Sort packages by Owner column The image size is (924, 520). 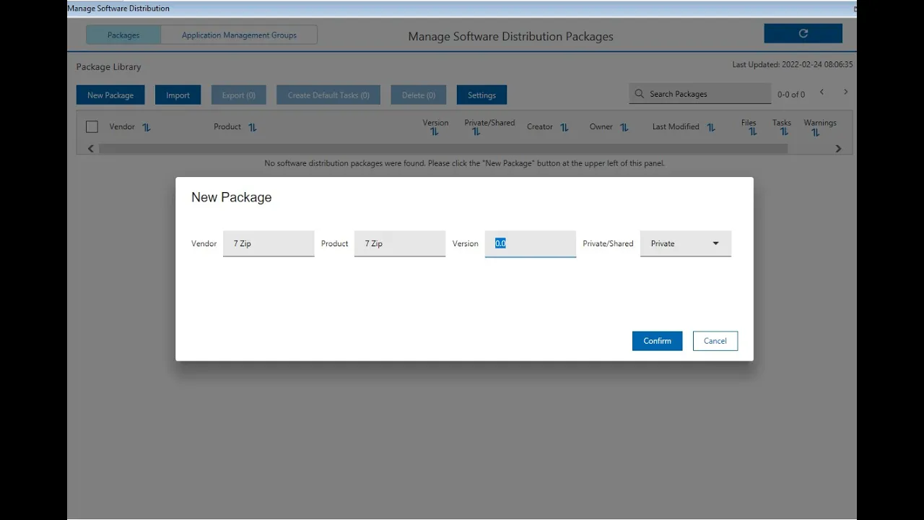624,127
